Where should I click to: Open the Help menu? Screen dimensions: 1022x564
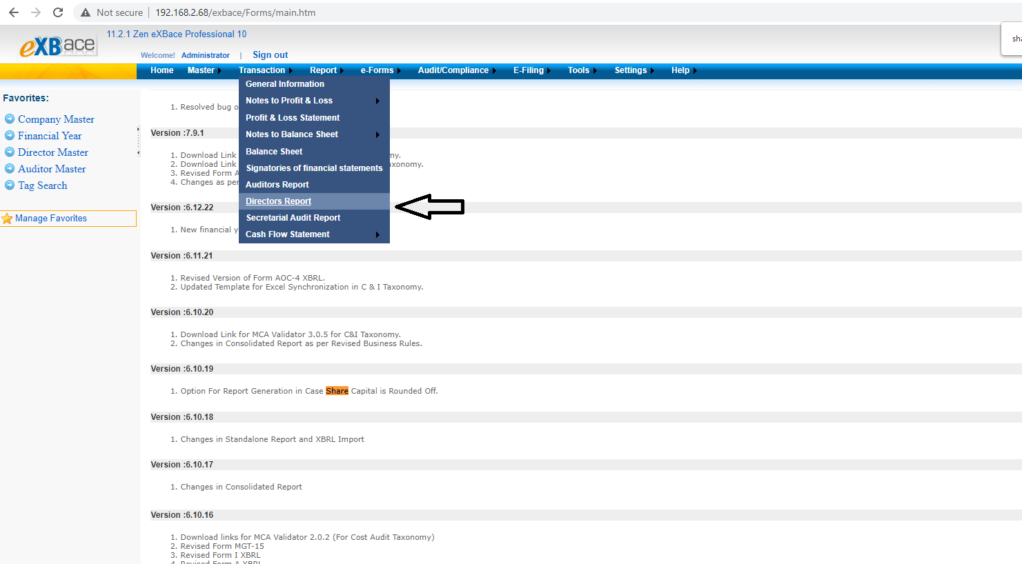(680, 70)
